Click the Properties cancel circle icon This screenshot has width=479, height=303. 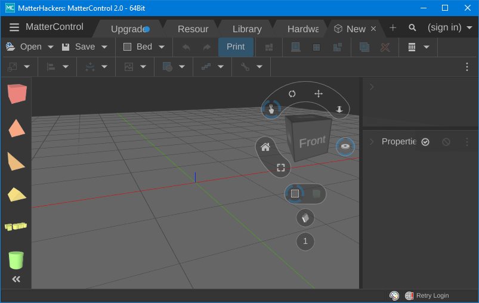pyautogui.click(x=446, y=142)
